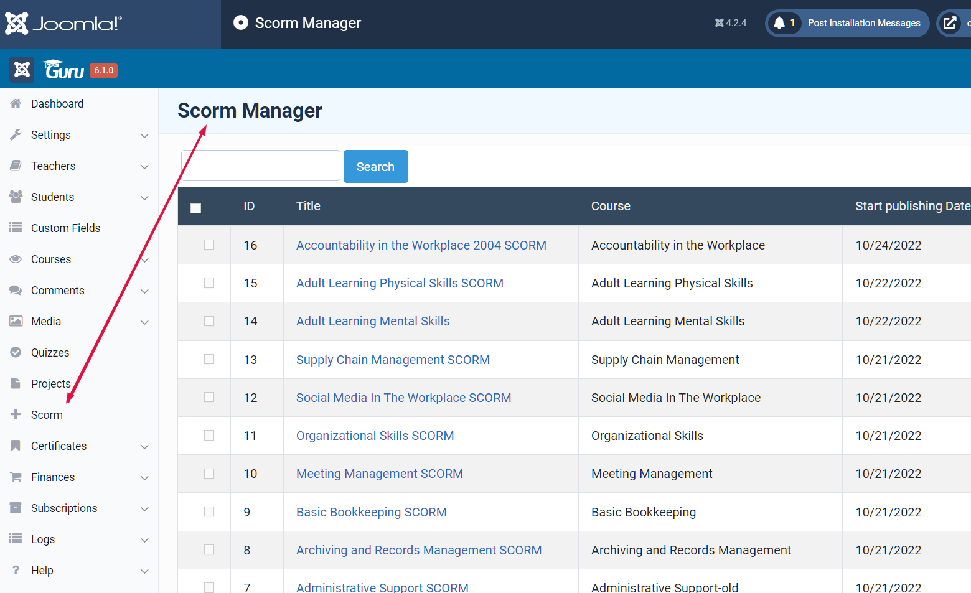Click the Teachers book icon
The height and width of the screenshot is (593, 971).
coord(16,166)
